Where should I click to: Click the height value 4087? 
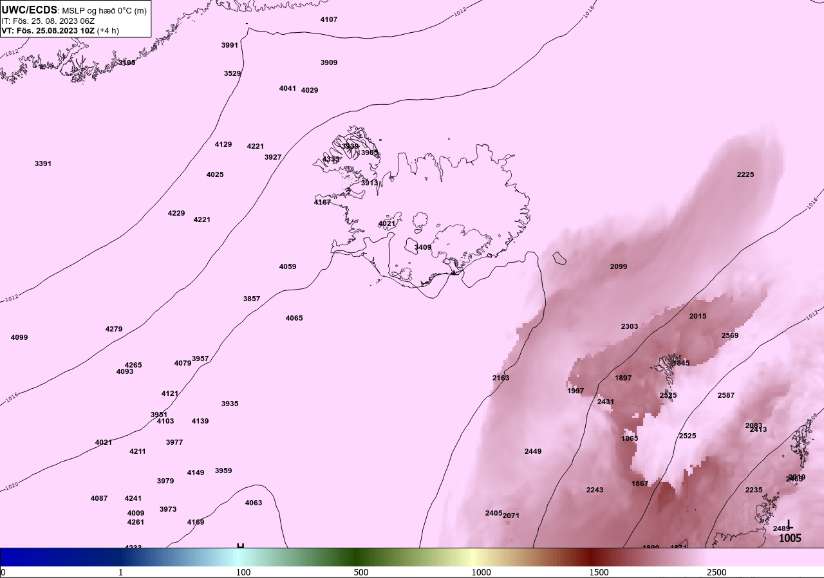point(99,498)
